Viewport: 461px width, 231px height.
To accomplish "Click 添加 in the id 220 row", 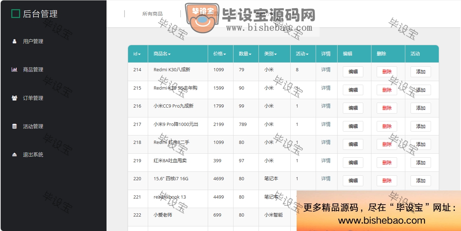I will [421, 181].
